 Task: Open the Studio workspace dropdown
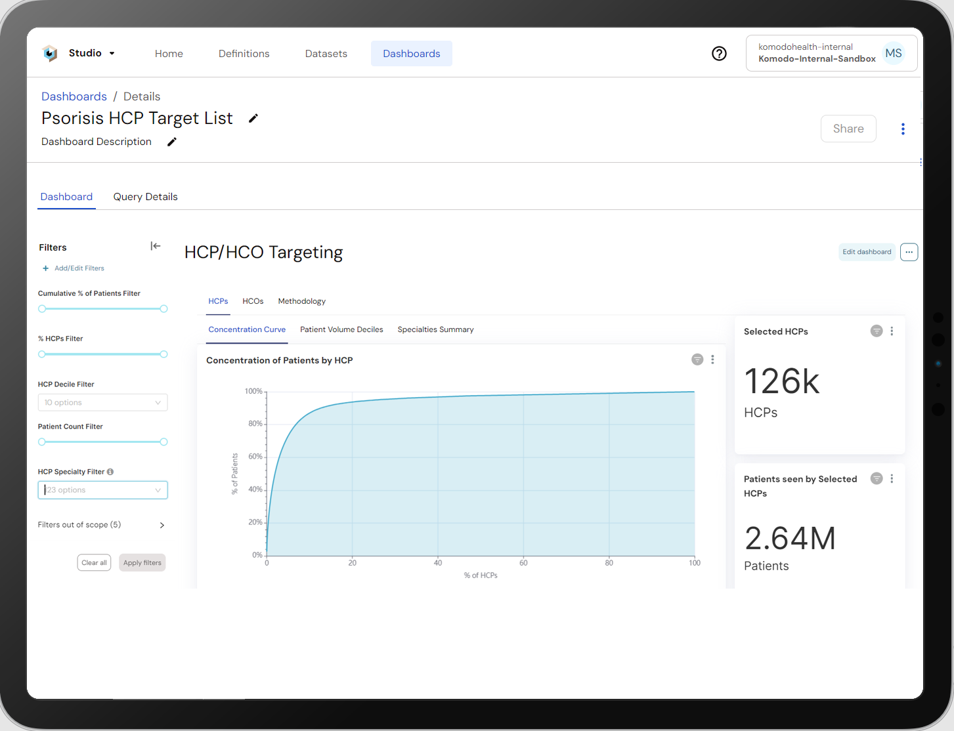pos(112,53)
